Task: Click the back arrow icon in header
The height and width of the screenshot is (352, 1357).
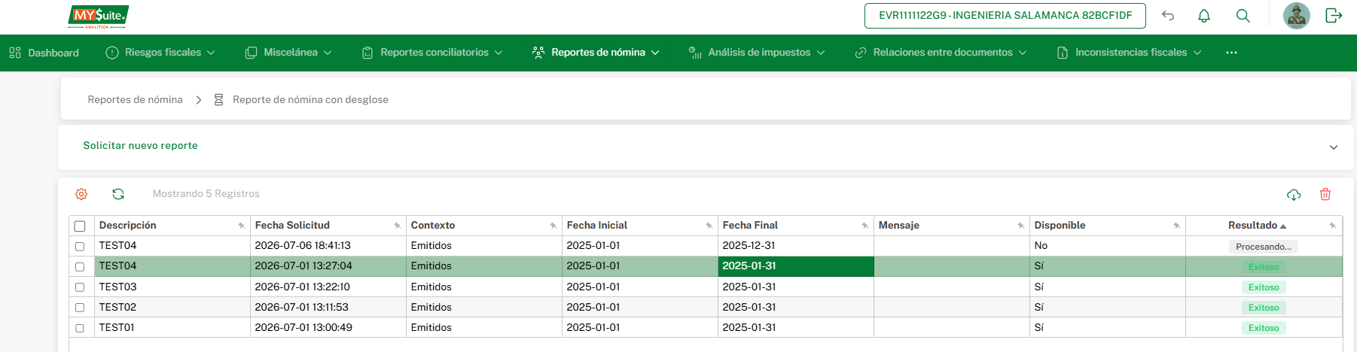Action: [x=1168, y=16]
